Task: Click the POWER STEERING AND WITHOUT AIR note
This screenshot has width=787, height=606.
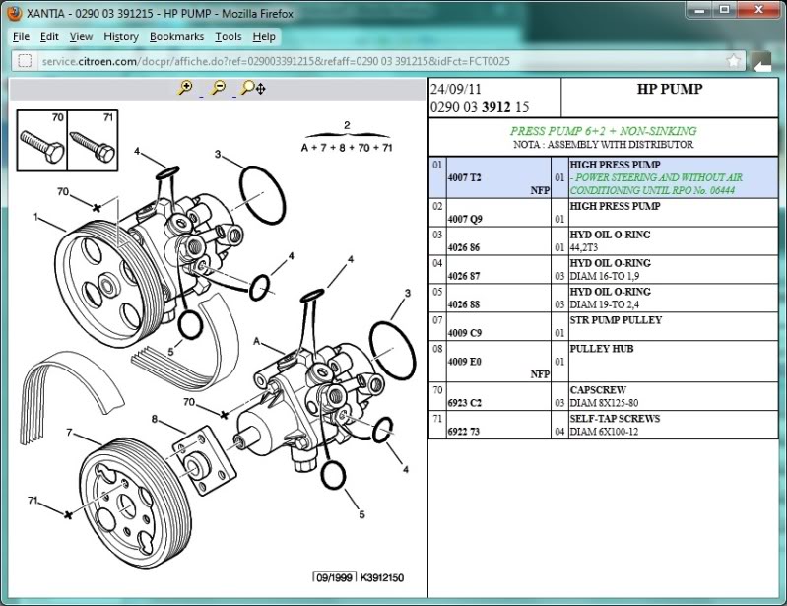Action: pos(656,183)
